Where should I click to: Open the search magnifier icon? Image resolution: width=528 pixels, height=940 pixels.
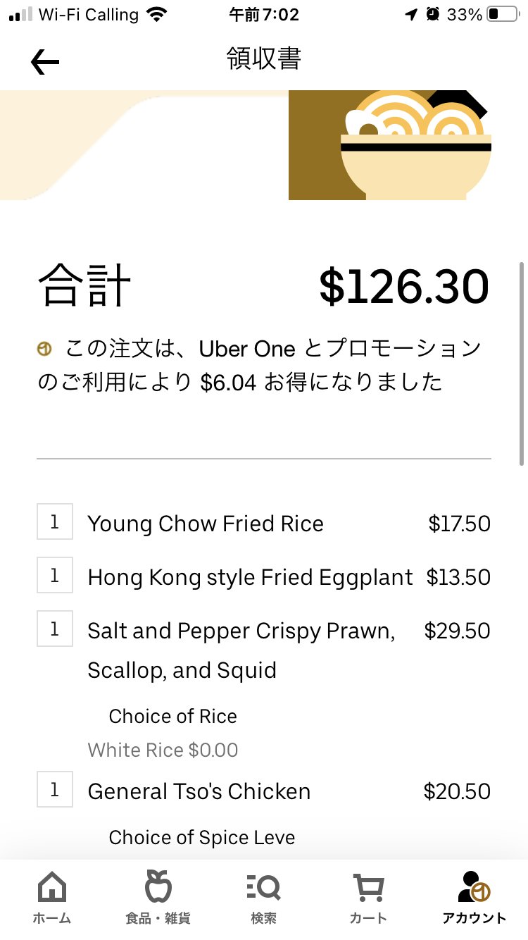tap(264, 886)
